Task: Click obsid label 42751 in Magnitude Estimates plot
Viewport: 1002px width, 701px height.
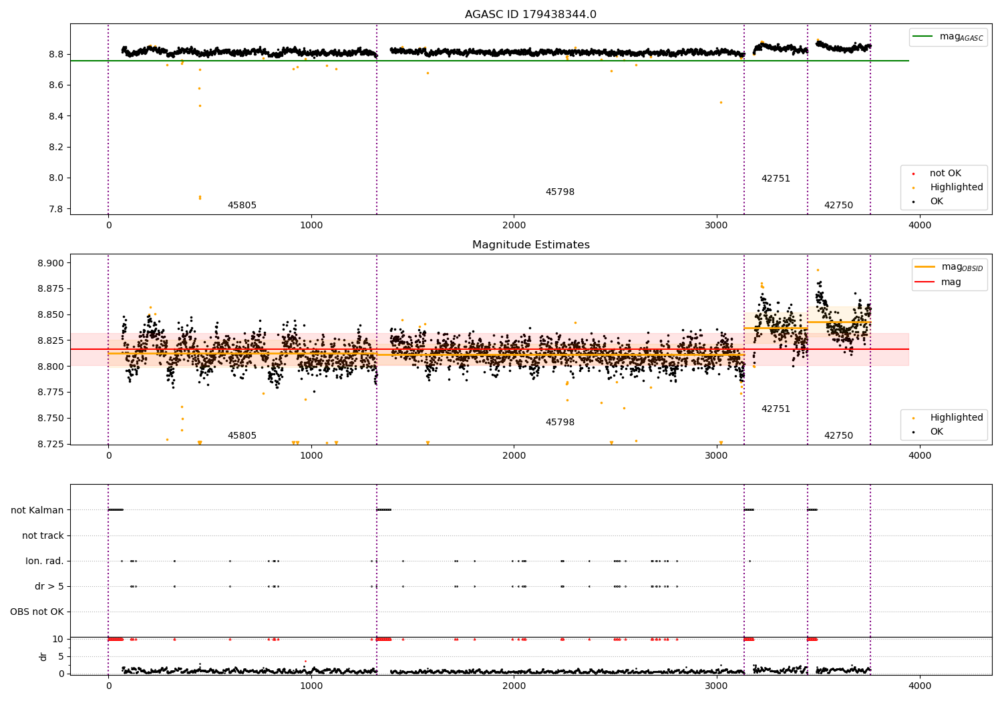Action: 776,409
